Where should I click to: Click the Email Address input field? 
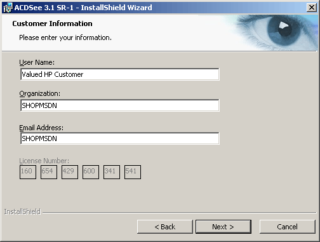pos(120,138)
